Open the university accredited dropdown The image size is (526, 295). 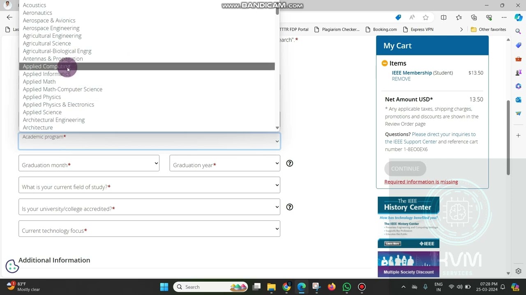click(x=149, y=207)
